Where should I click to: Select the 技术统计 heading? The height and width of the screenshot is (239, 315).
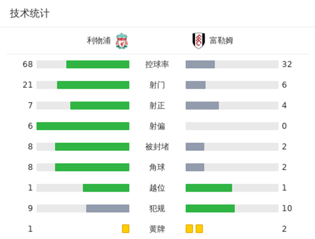[30, 14]
